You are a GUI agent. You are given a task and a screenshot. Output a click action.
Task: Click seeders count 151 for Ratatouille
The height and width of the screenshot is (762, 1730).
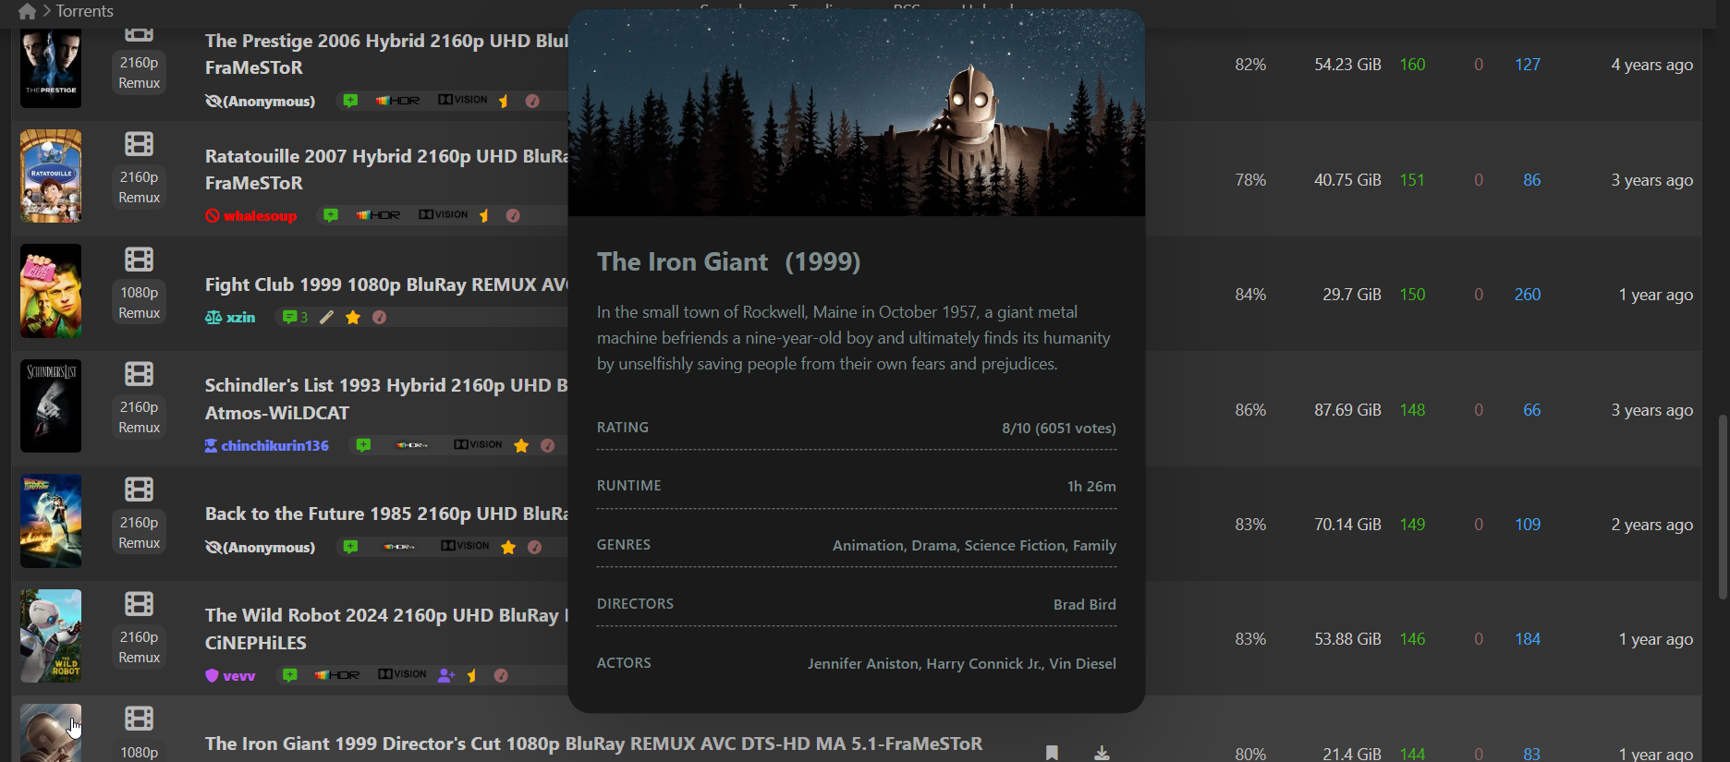(1412, 180)
